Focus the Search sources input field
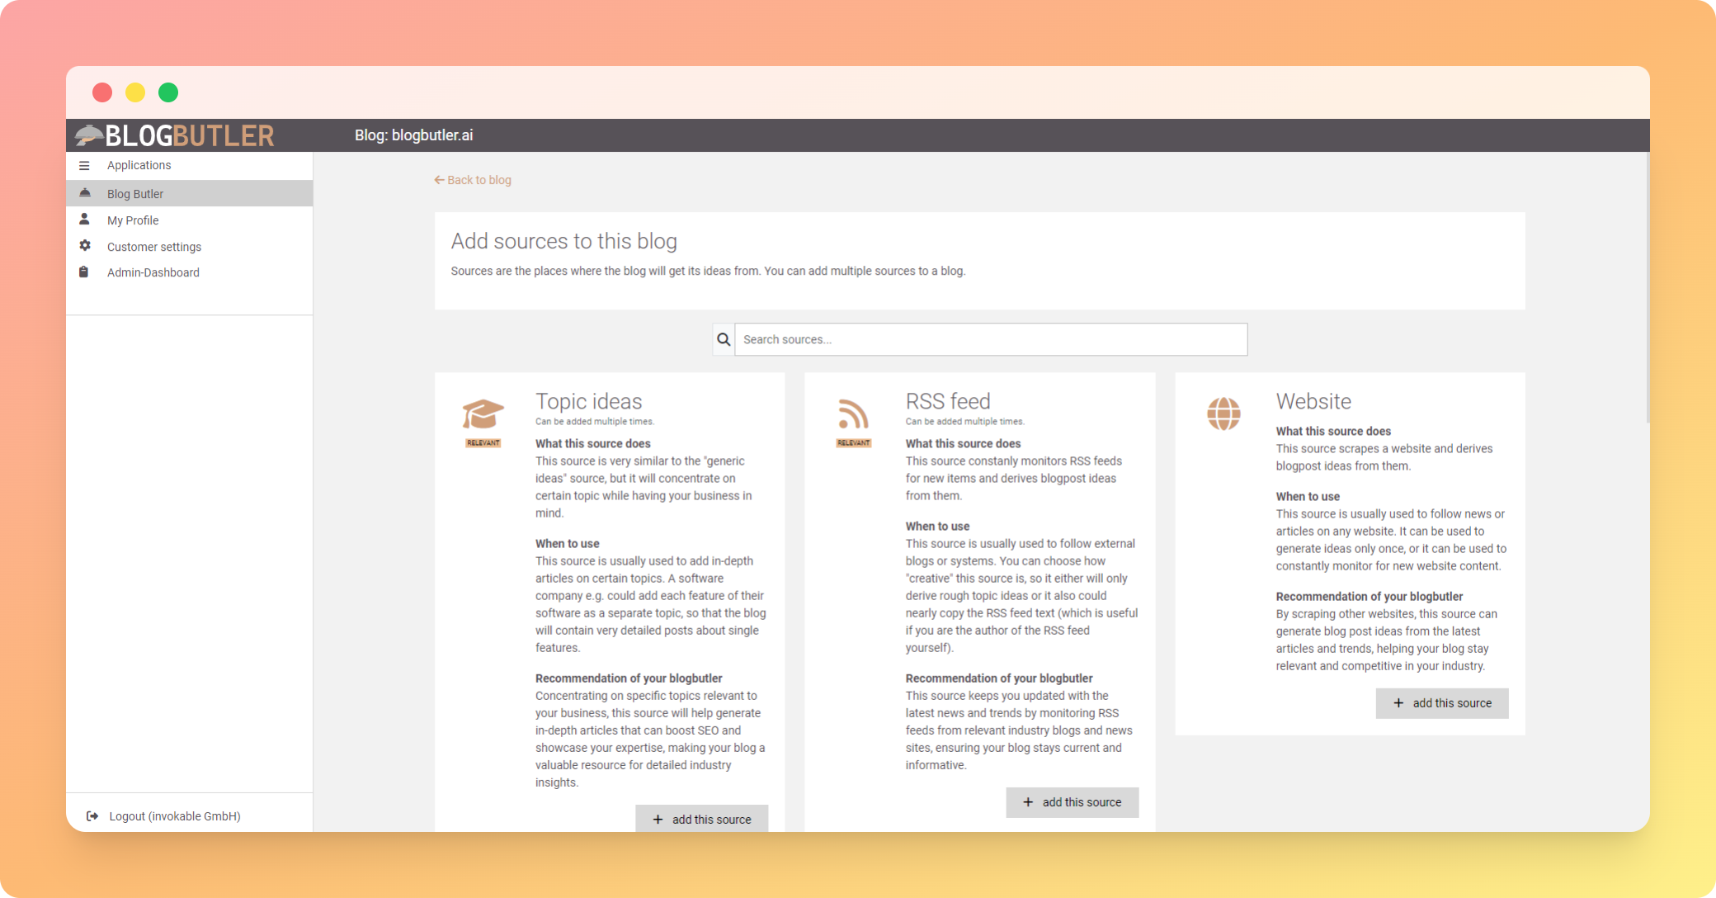This screenshot has height=898, width=1716. tap(990, 339)
